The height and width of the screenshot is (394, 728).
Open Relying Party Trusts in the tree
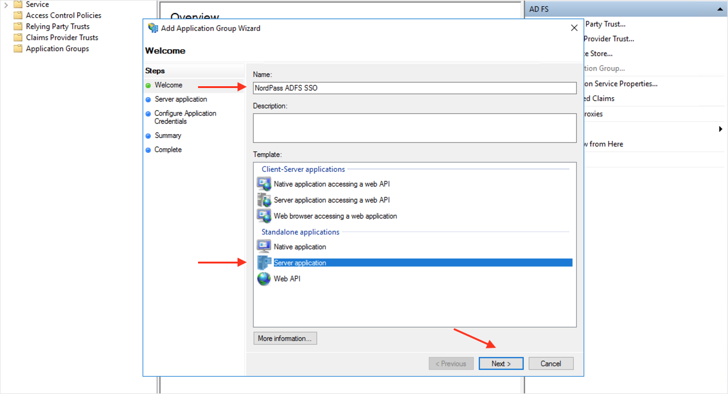[57, 26]
